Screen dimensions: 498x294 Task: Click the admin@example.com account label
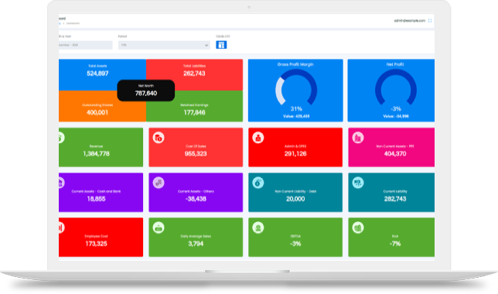(409, 21)
